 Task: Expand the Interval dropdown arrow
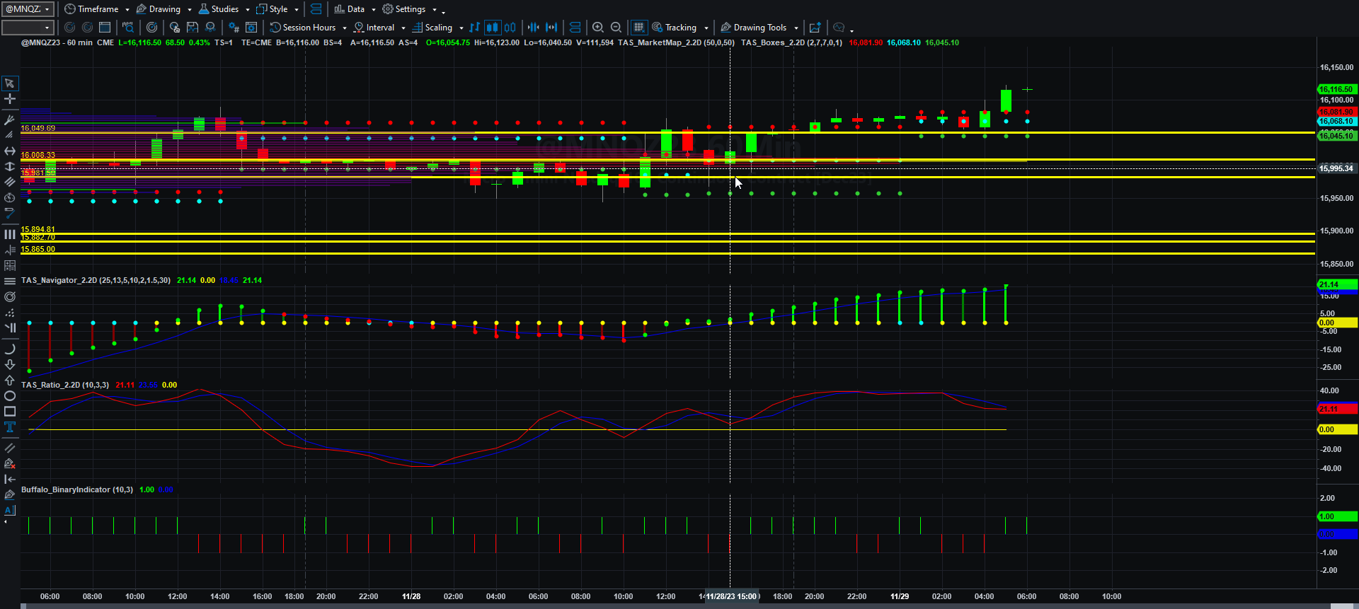403,28
